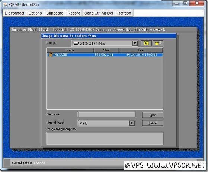Expand the Look in drive dropdown arrow

click(135, 44)
